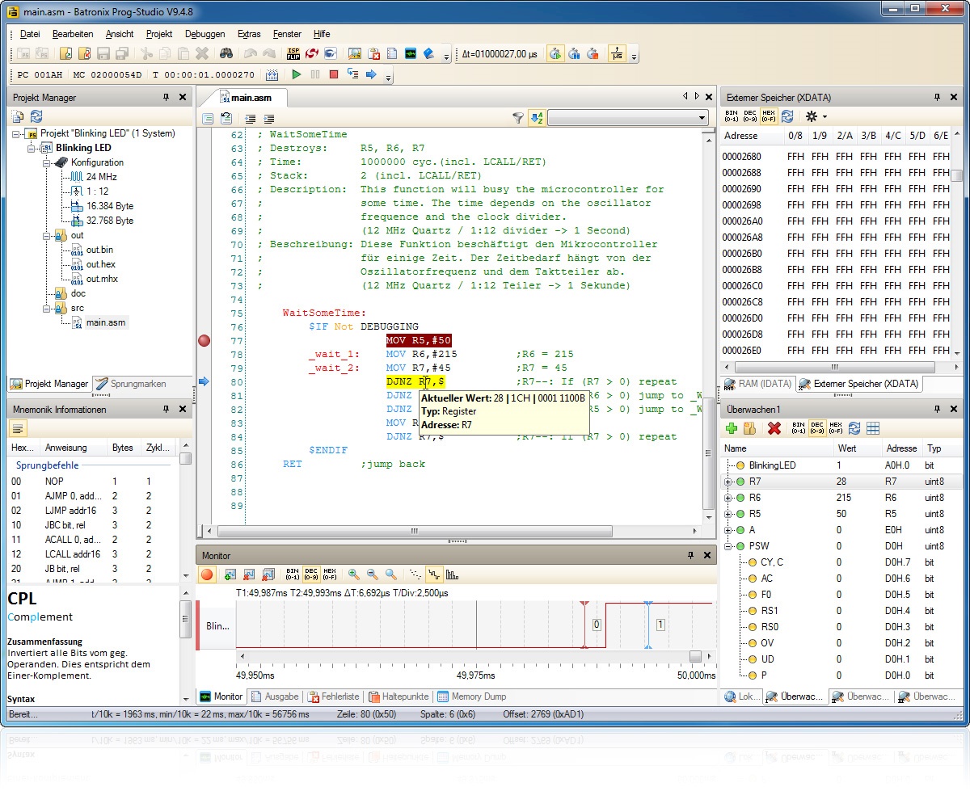Switch to the Haltepunkte tab

coord(399,696)
